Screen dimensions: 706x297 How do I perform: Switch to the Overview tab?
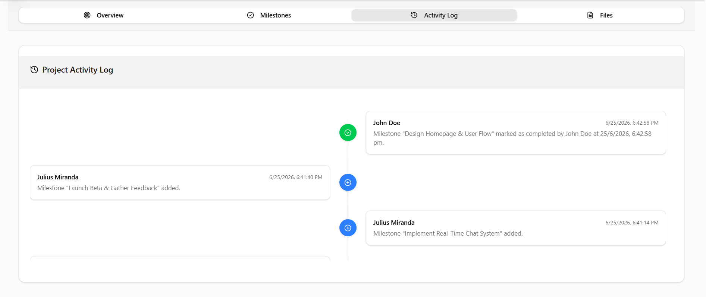103,15
